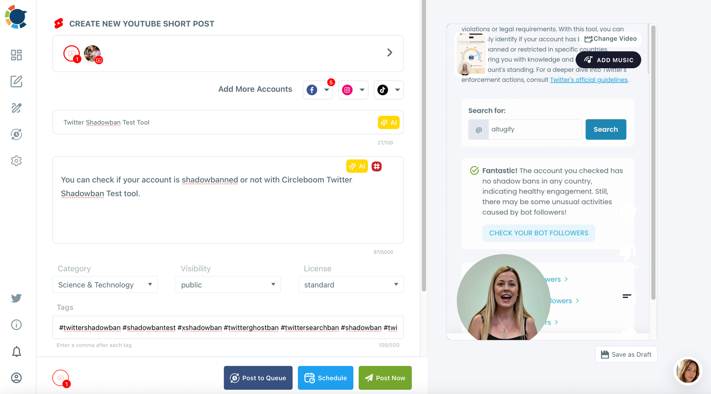The image size is (711, 394).
Task: Open the info circle sidebar icon
Action: coord(16,325)
